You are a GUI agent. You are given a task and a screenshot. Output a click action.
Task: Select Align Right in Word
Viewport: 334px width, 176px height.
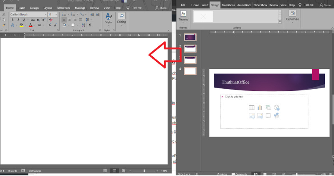click(x=75, y=20)
